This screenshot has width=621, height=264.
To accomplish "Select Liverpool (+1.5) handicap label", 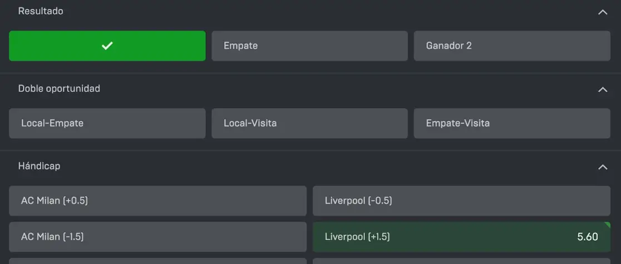I will [x=357, y=237].
